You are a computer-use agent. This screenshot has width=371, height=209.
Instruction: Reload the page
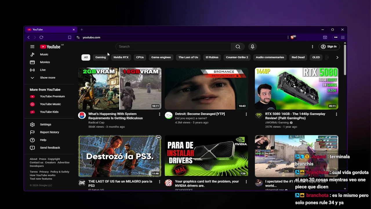[41, 37]
